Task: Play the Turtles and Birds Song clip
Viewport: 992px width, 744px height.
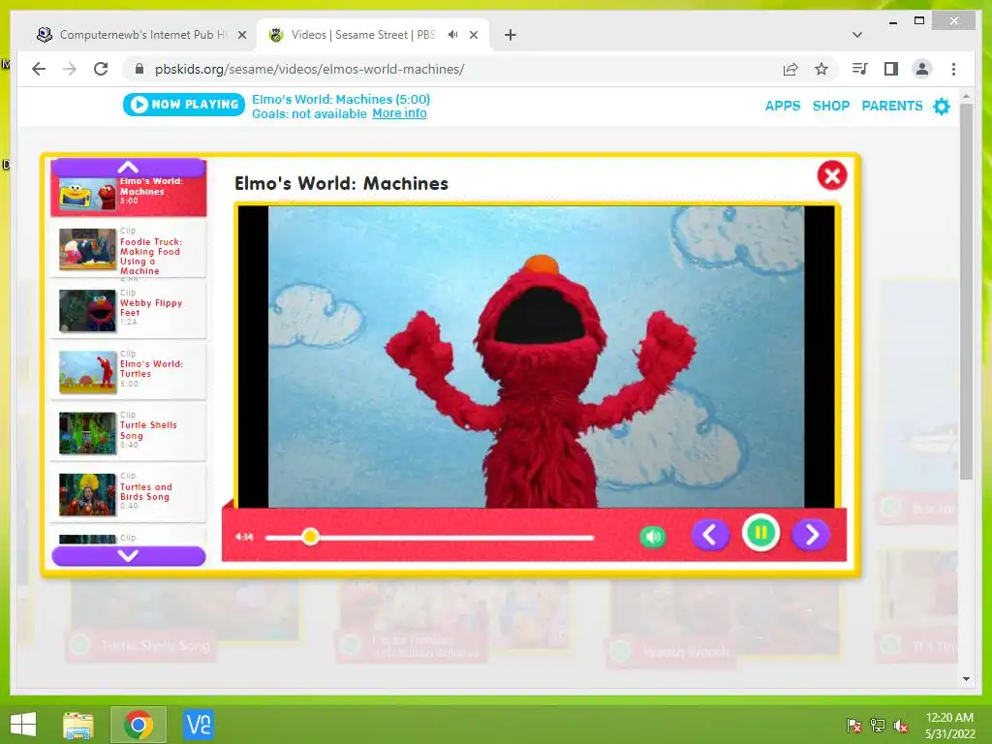Action: [129, 494]
